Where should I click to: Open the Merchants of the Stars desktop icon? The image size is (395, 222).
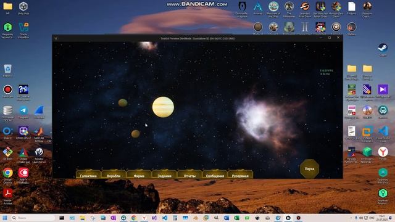click(273, 10)
